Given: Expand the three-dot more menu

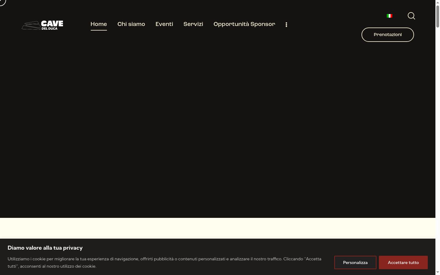Looking at the screenshot, I should pos(286,25).
